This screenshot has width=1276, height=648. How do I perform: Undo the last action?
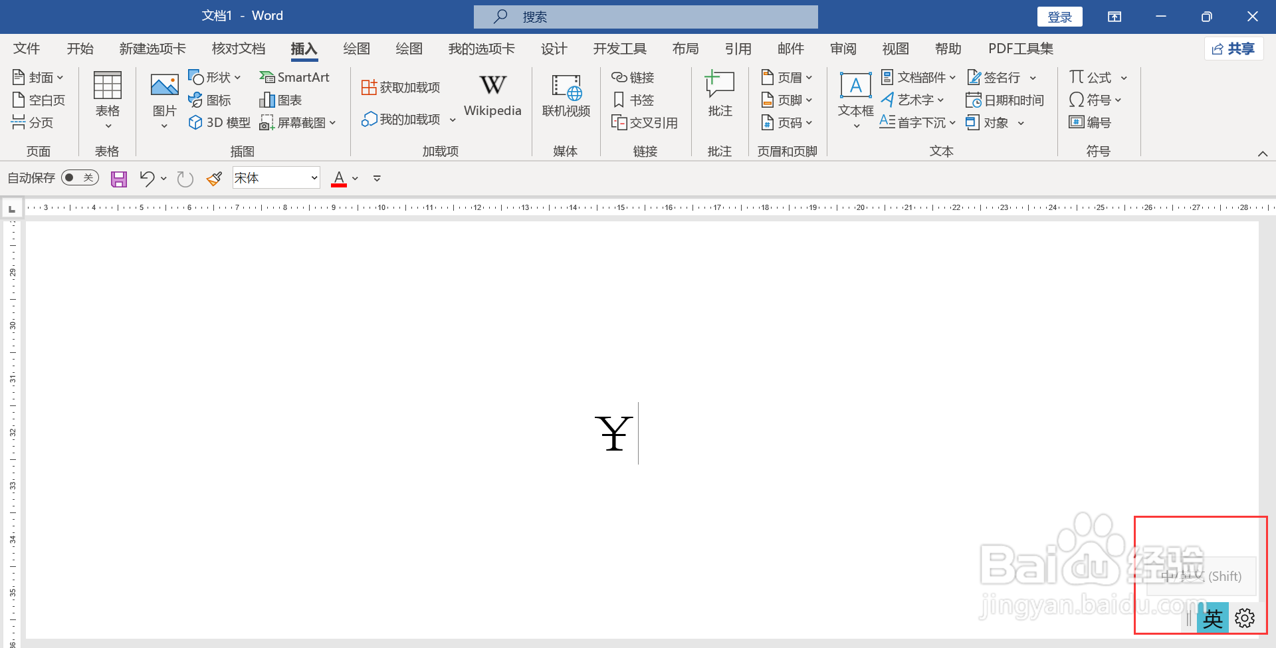tap(147, 178)
